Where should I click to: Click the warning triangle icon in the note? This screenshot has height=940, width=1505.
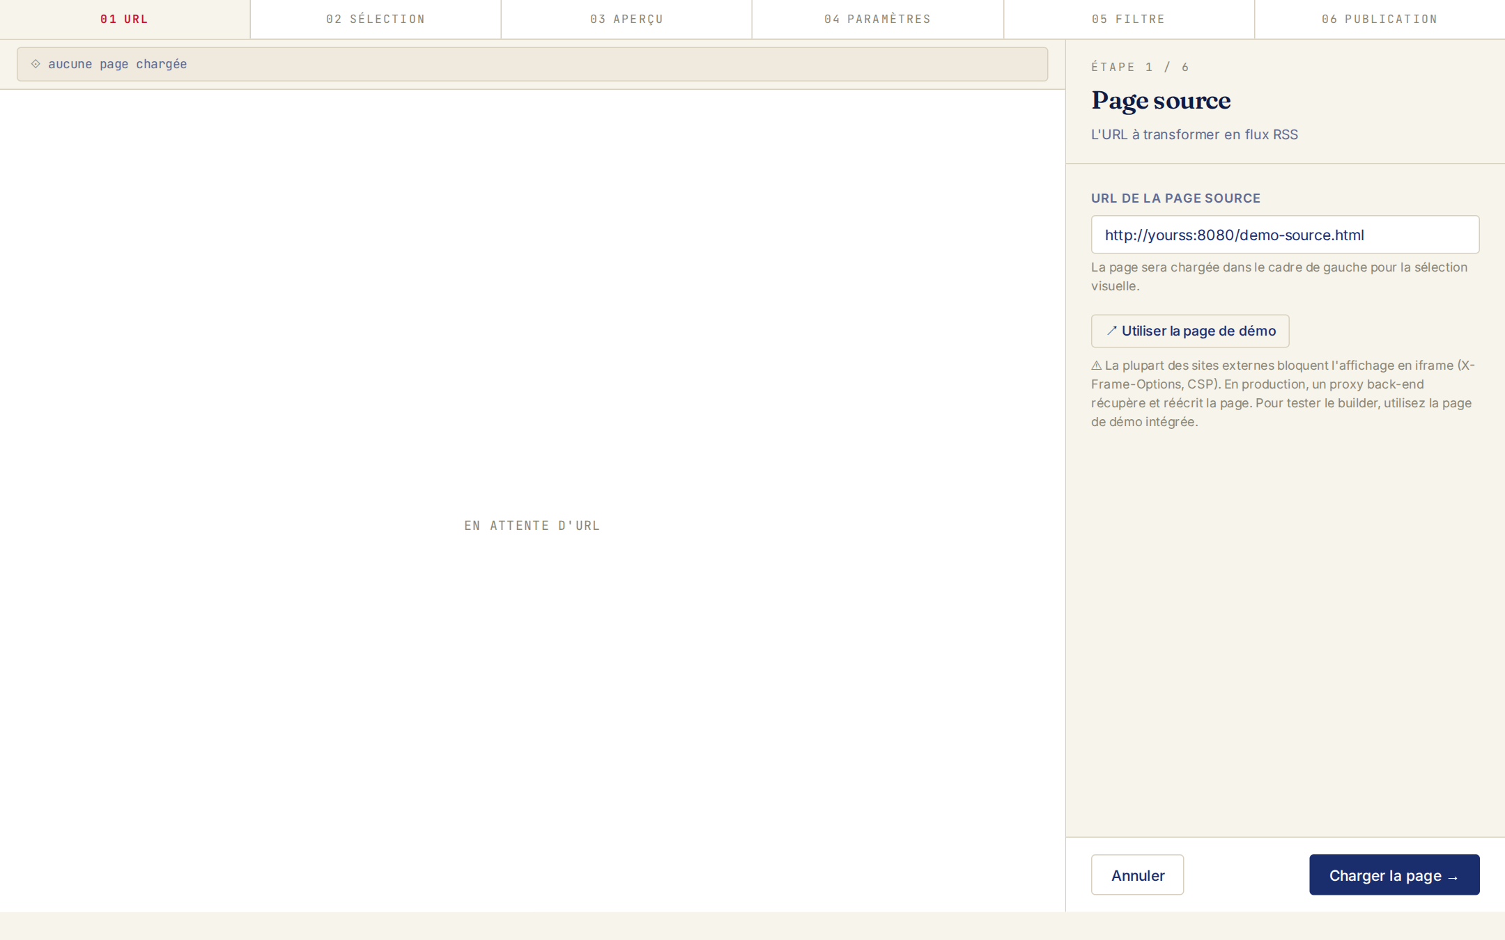coord(1097,366)
